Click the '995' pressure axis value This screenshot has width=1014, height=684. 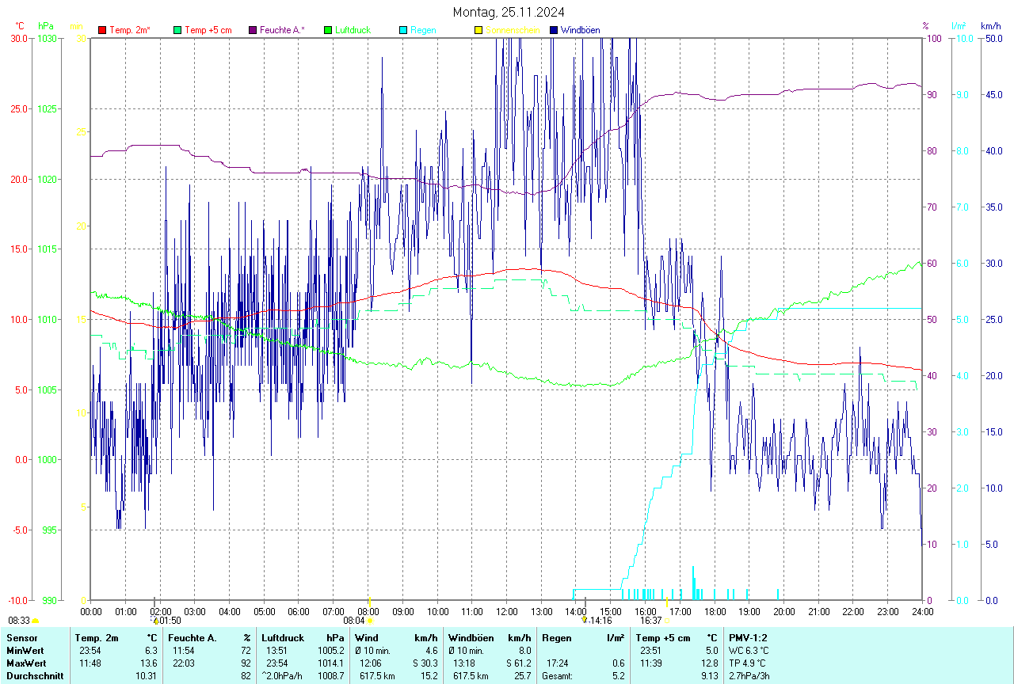pyautogui.click(x=49, y=530)
